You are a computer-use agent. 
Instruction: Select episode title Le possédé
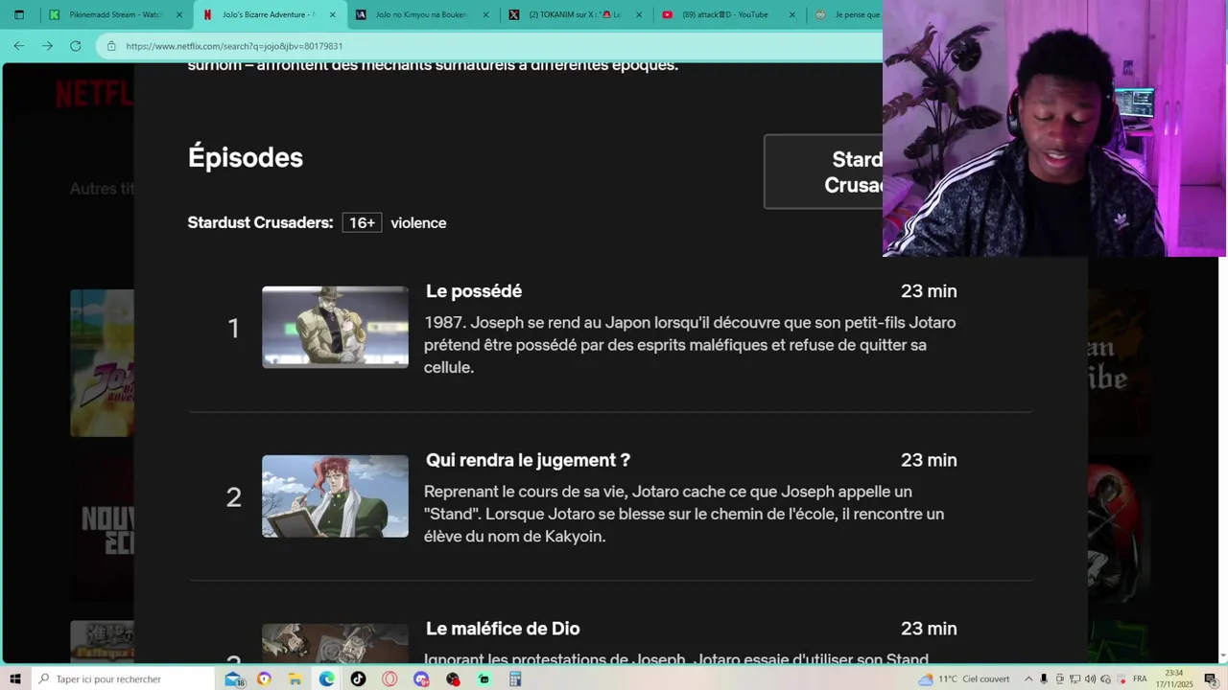(474, 291)
